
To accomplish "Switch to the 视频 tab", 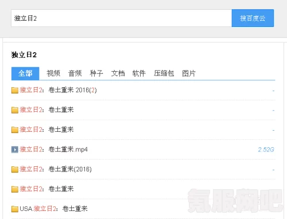I will [53, 73].
